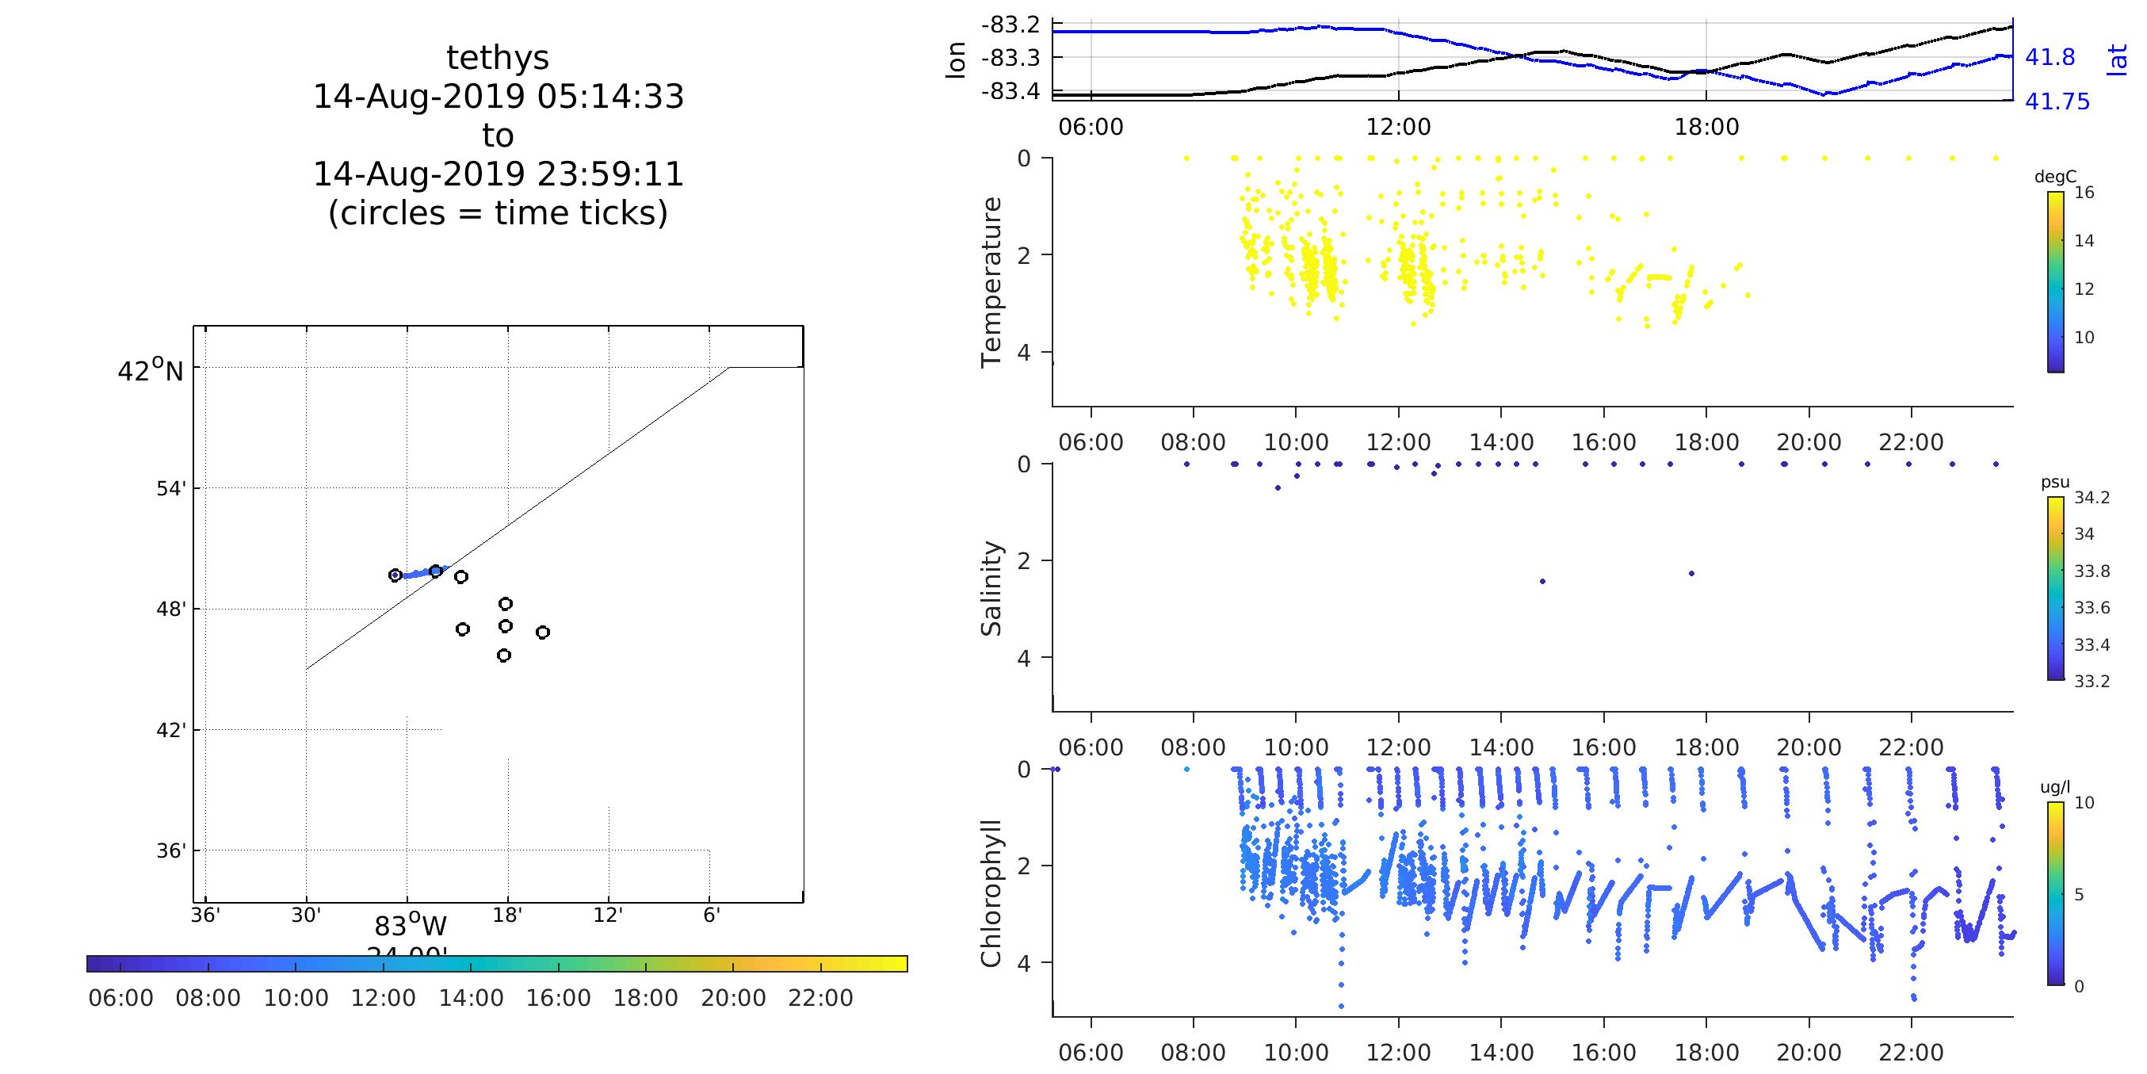Image resolution: width=2147 pixels, height=1074 pixels.
Task: Click the '08:00' tick under the Temperature plot
Action: [1194, 443]
